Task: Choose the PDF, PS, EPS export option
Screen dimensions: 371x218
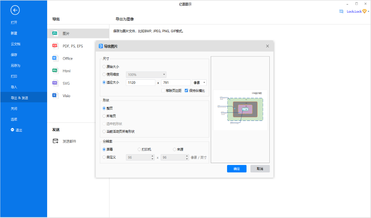Action: click(x=73, y=46)
